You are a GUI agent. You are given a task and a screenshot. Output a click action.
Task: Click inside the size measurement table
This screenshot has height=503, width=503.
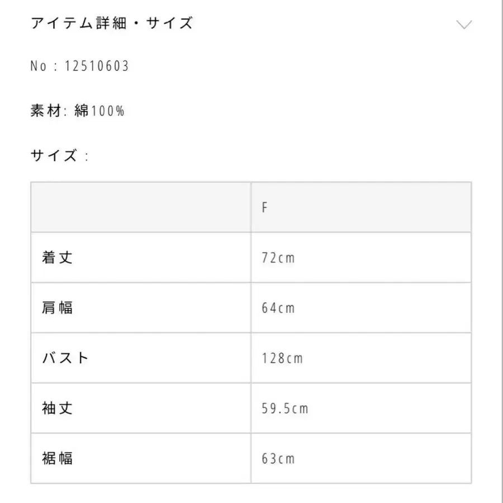(251, 333)
